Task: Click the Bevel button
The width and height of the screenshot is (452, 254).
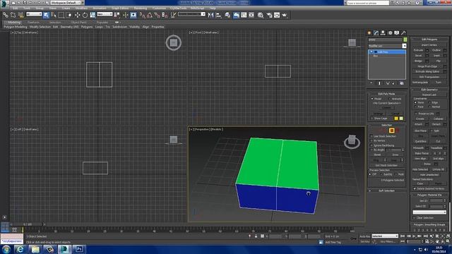Action: point(418,56)
